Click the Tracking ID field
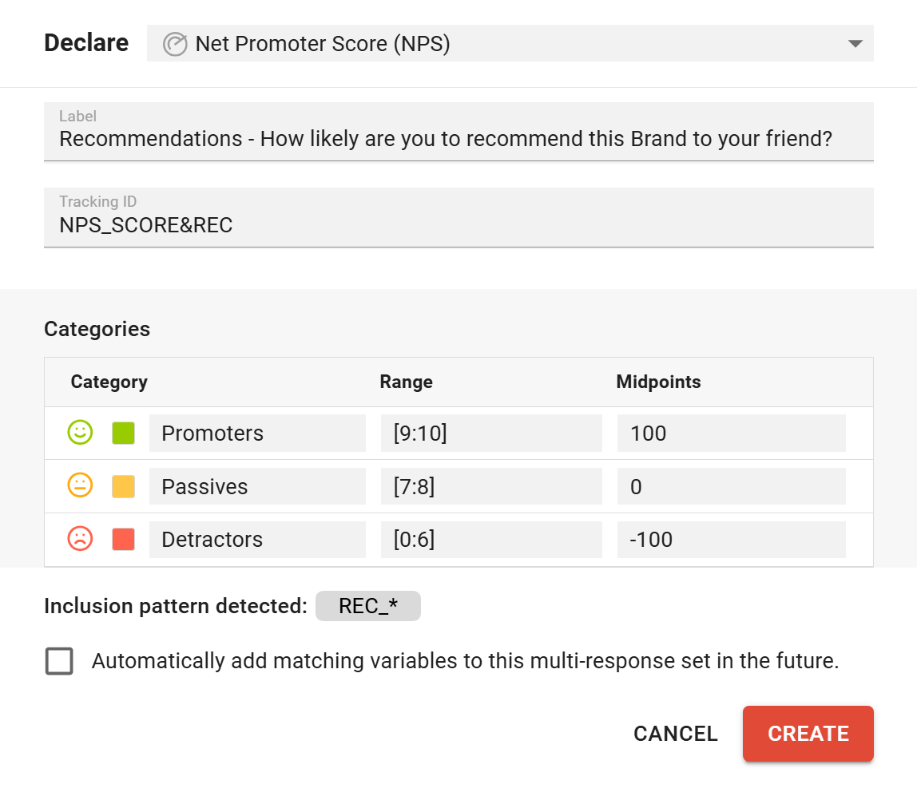The image size is (917, 788). point(458,225)
